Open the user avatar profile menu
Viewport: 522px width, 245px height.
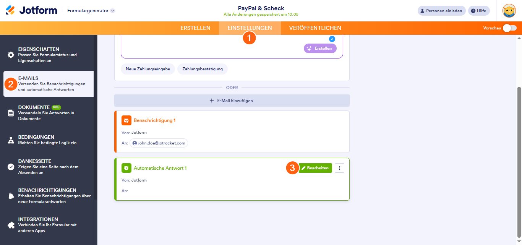509,11
